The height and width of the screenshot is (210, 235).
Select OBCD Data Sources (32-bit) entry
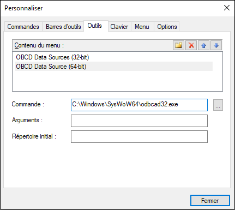coord(114,57)
